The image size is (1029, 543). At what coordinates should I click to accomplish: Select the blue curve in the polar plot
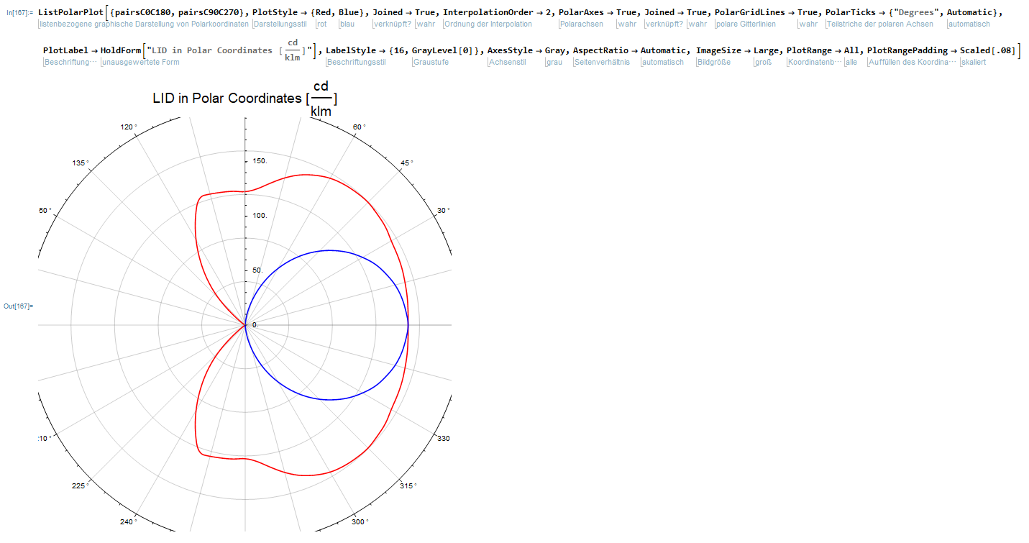click(x=329, y=250)
